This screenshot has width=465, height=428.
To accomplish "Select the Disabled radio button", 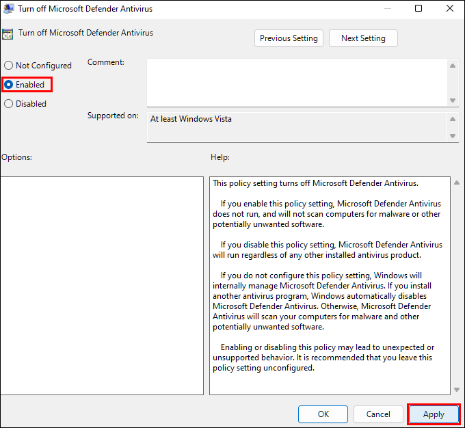I will (9, 104).
